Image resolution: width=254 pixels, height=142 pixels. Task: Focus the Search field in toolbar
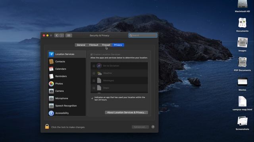[x=143, y=35]
